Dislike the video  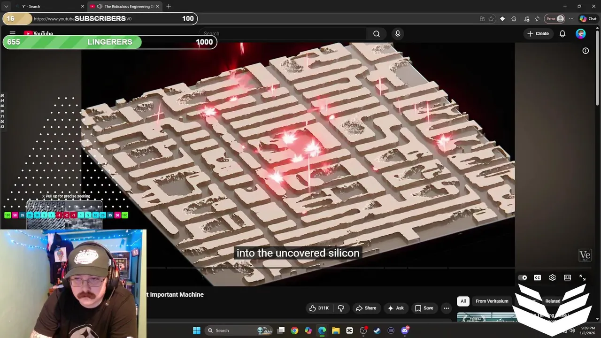pos(341,308)
